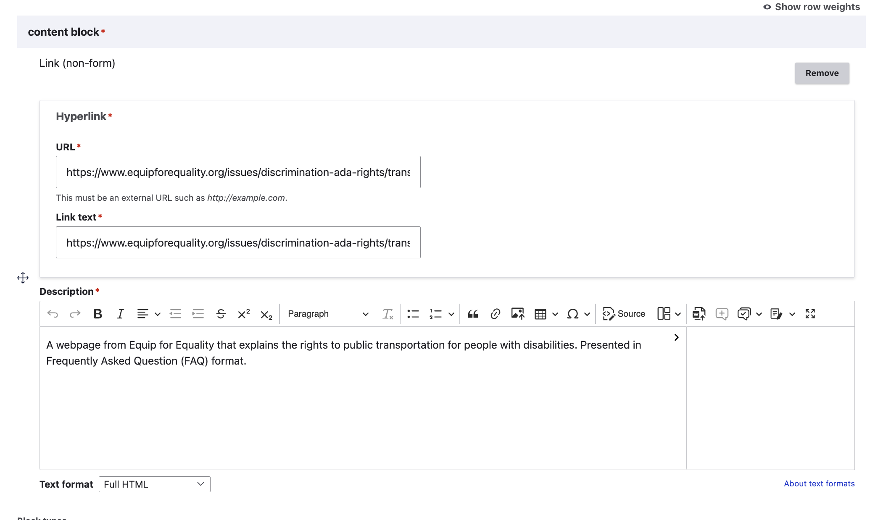Image resolution: width=891 pixels, height=520 pixels.
Task: Insert a block quote
Action: click(x=473, y=314)
